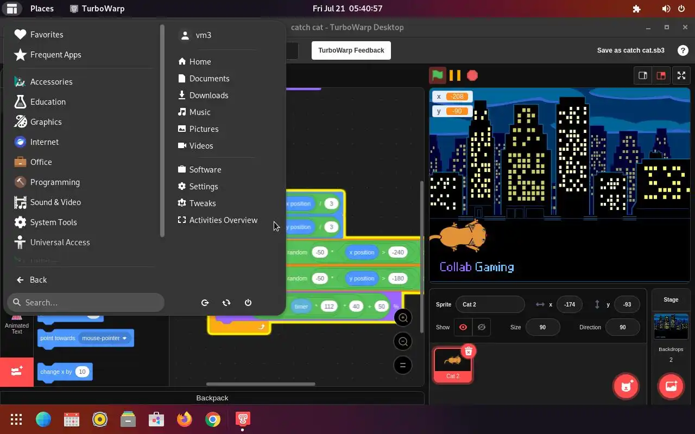
Task: Switch to small stage layout icon
Action: pyautogui.click(x=643, y=75)
